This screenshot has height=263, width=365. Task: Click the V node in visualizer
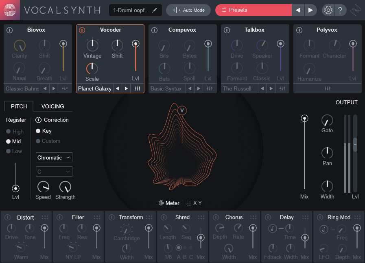[x=182, y=110]
